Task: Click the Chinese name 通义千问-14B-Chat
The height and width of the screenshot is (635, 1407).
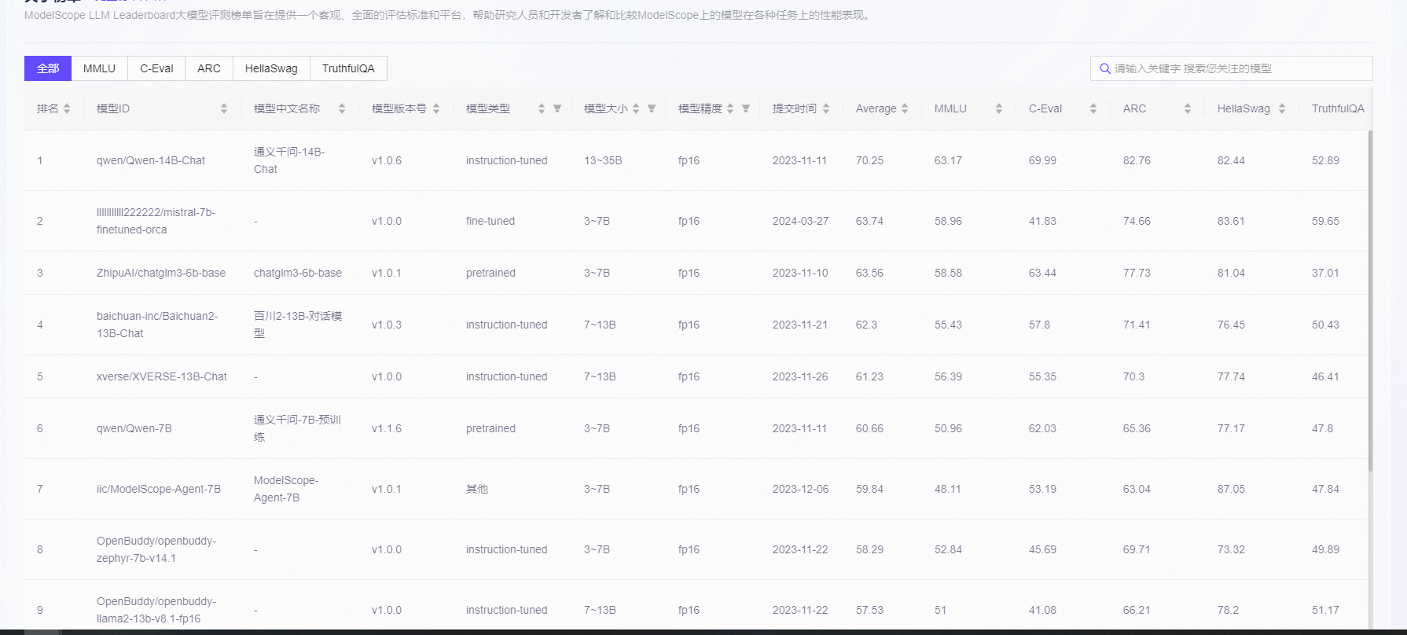Action: tap(289, 160)
